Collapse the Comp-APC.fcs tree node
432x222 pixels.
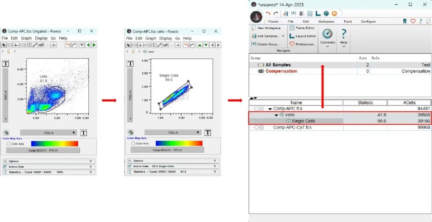click(x=270, y=109)
